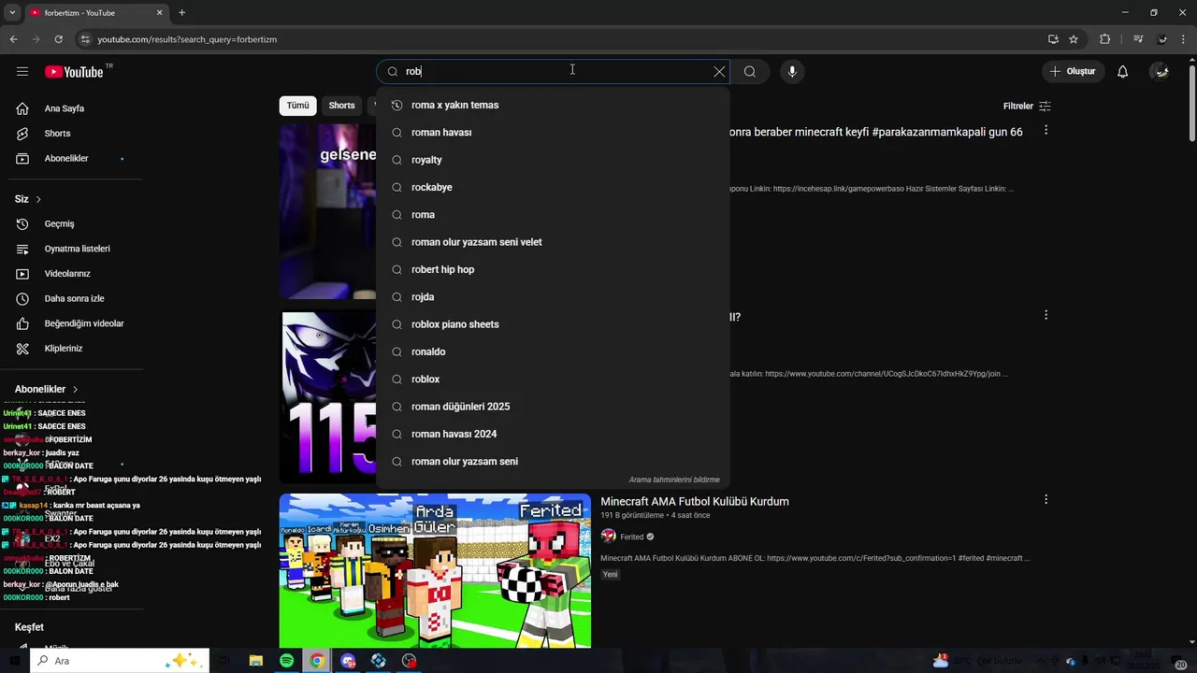1197x673 pixels.
Task: Open Beğendiğim videolar liked videos
Action: click(71, 323)
